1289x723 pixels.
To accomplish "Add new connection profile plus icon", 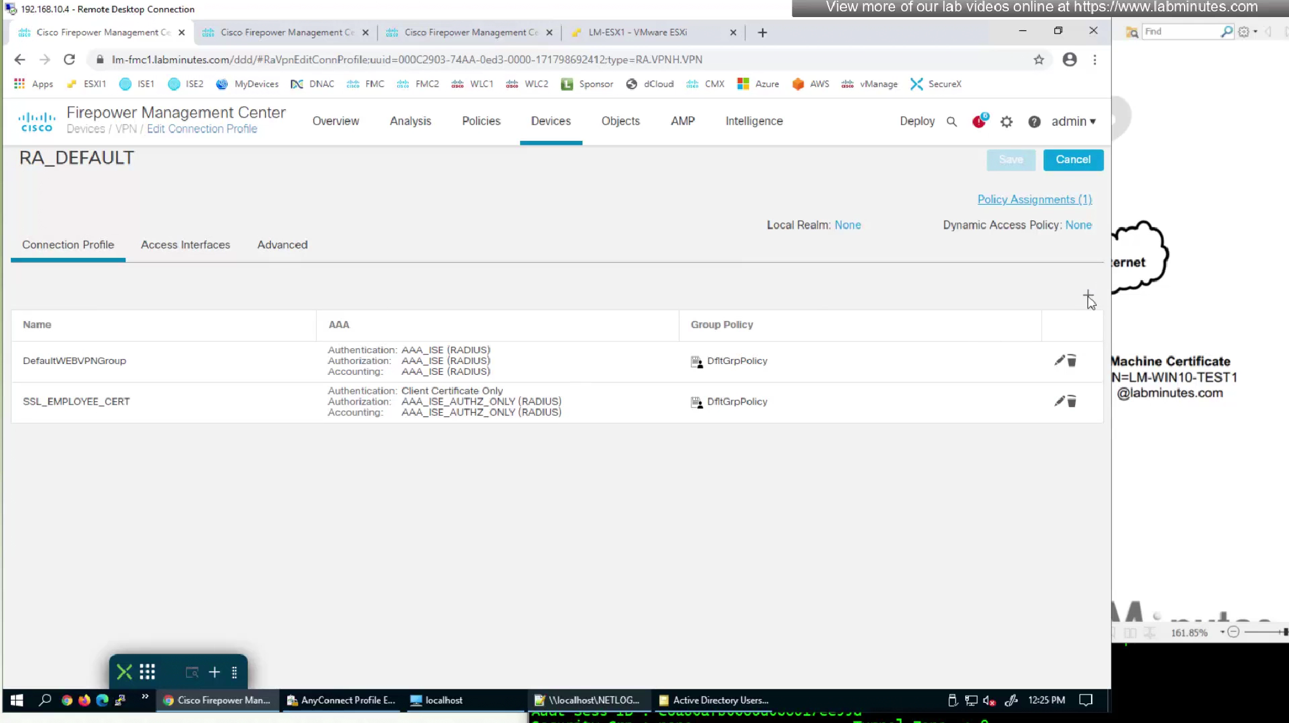I will pyautogui.click(x=1087, y=295).
